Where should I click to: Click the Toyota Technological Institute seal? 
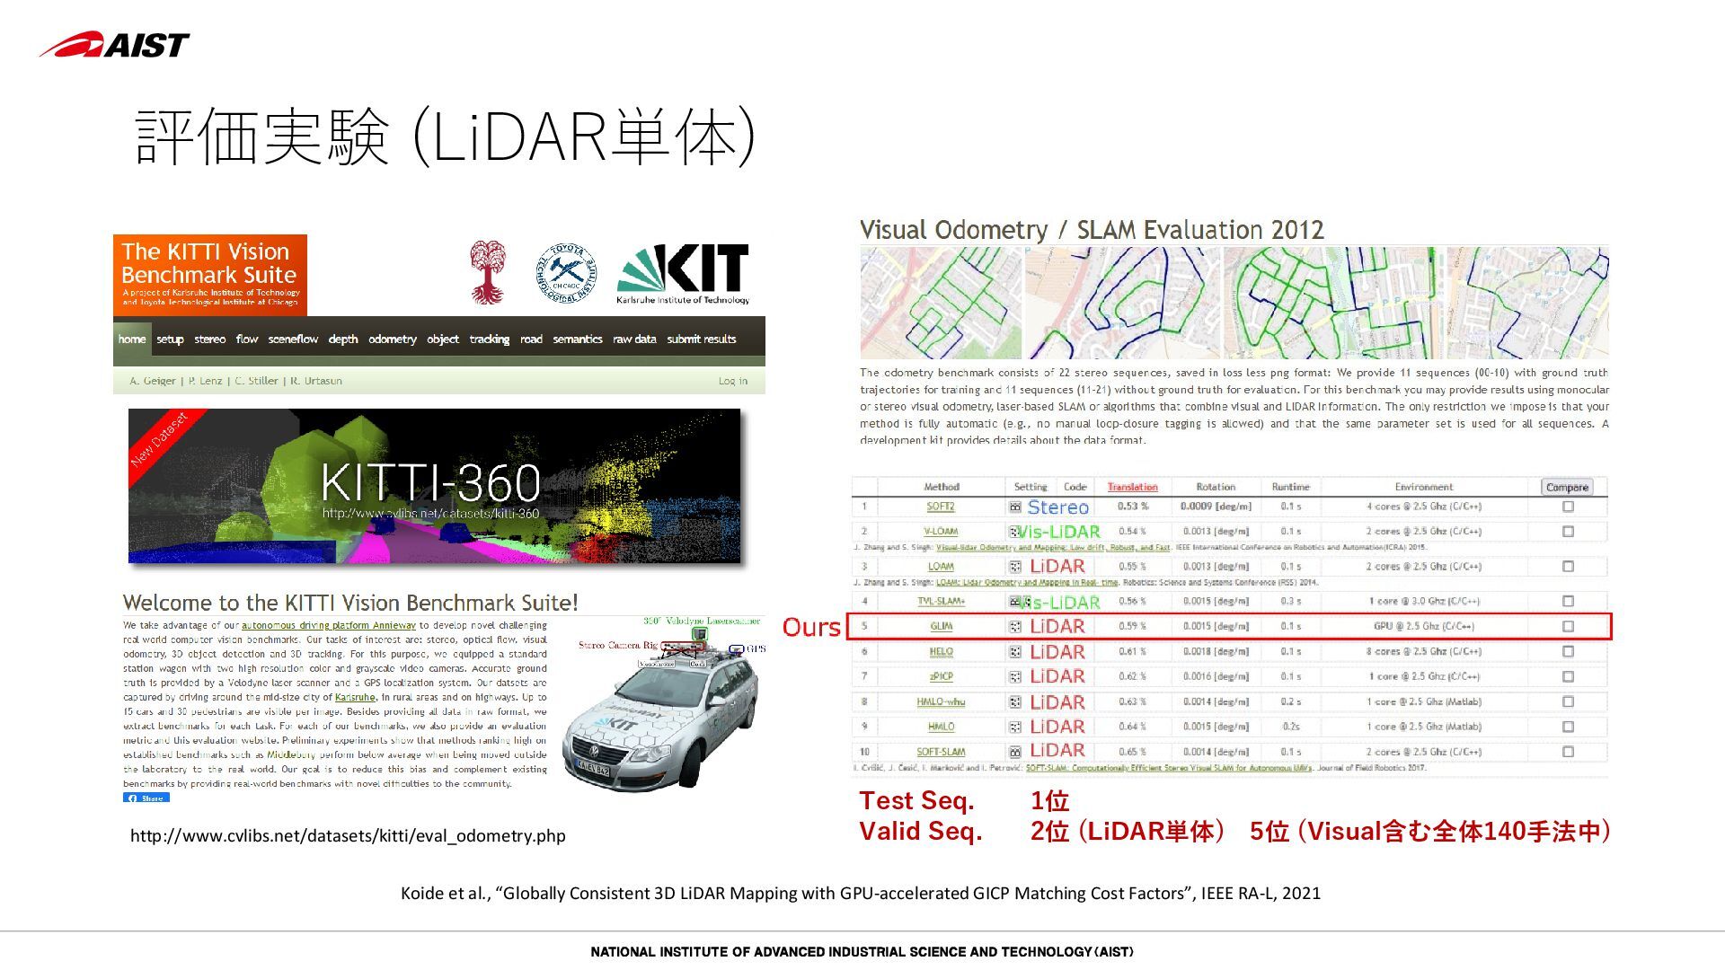click(566, 272)
